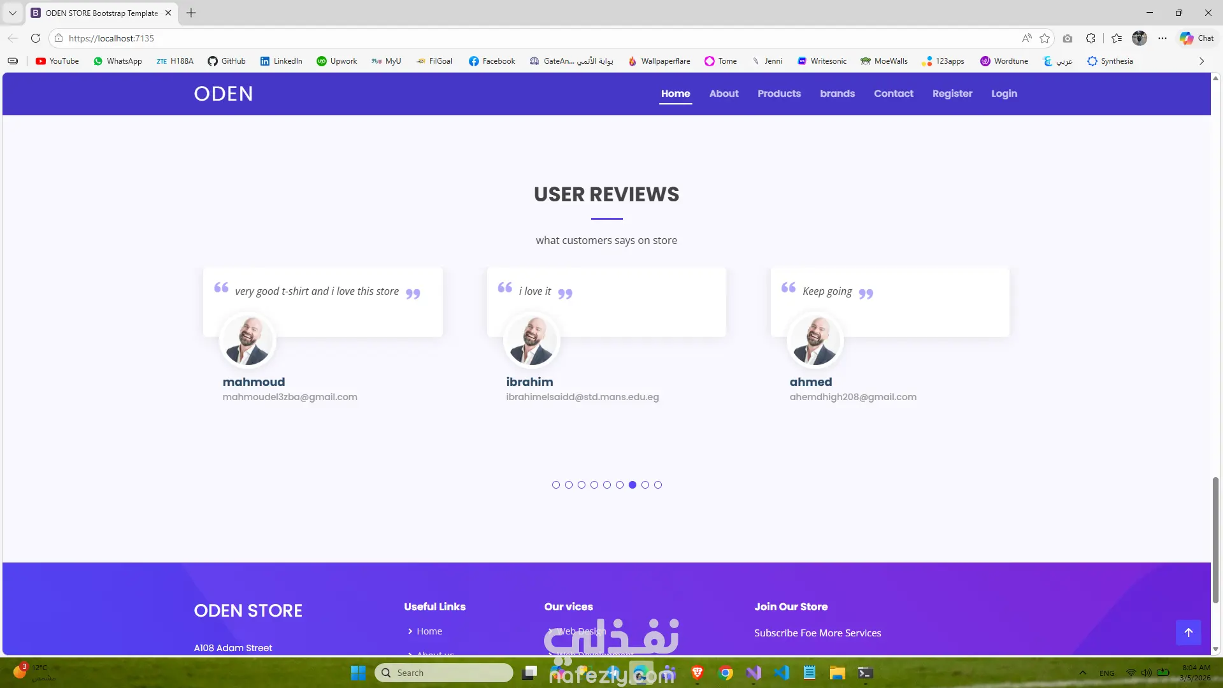The height and width of the screenshot is (688, 1223).
Task: Refresh the page using the reload icon
Action: coord(36,38)
